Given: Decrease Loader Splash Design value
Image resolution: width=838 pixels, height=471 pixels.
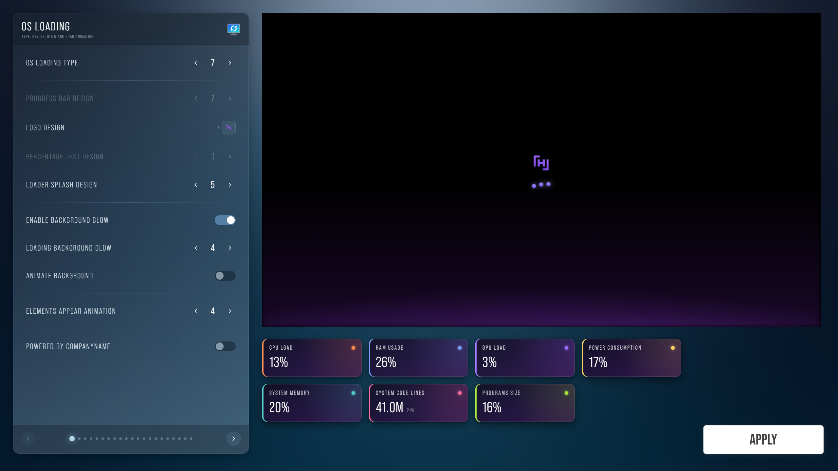Looking at the screenshot, I should click(x=196, y=185).
